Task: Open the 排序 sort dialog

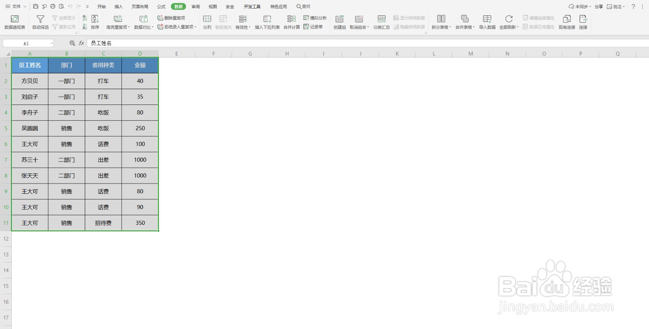Action: (95, 22)
